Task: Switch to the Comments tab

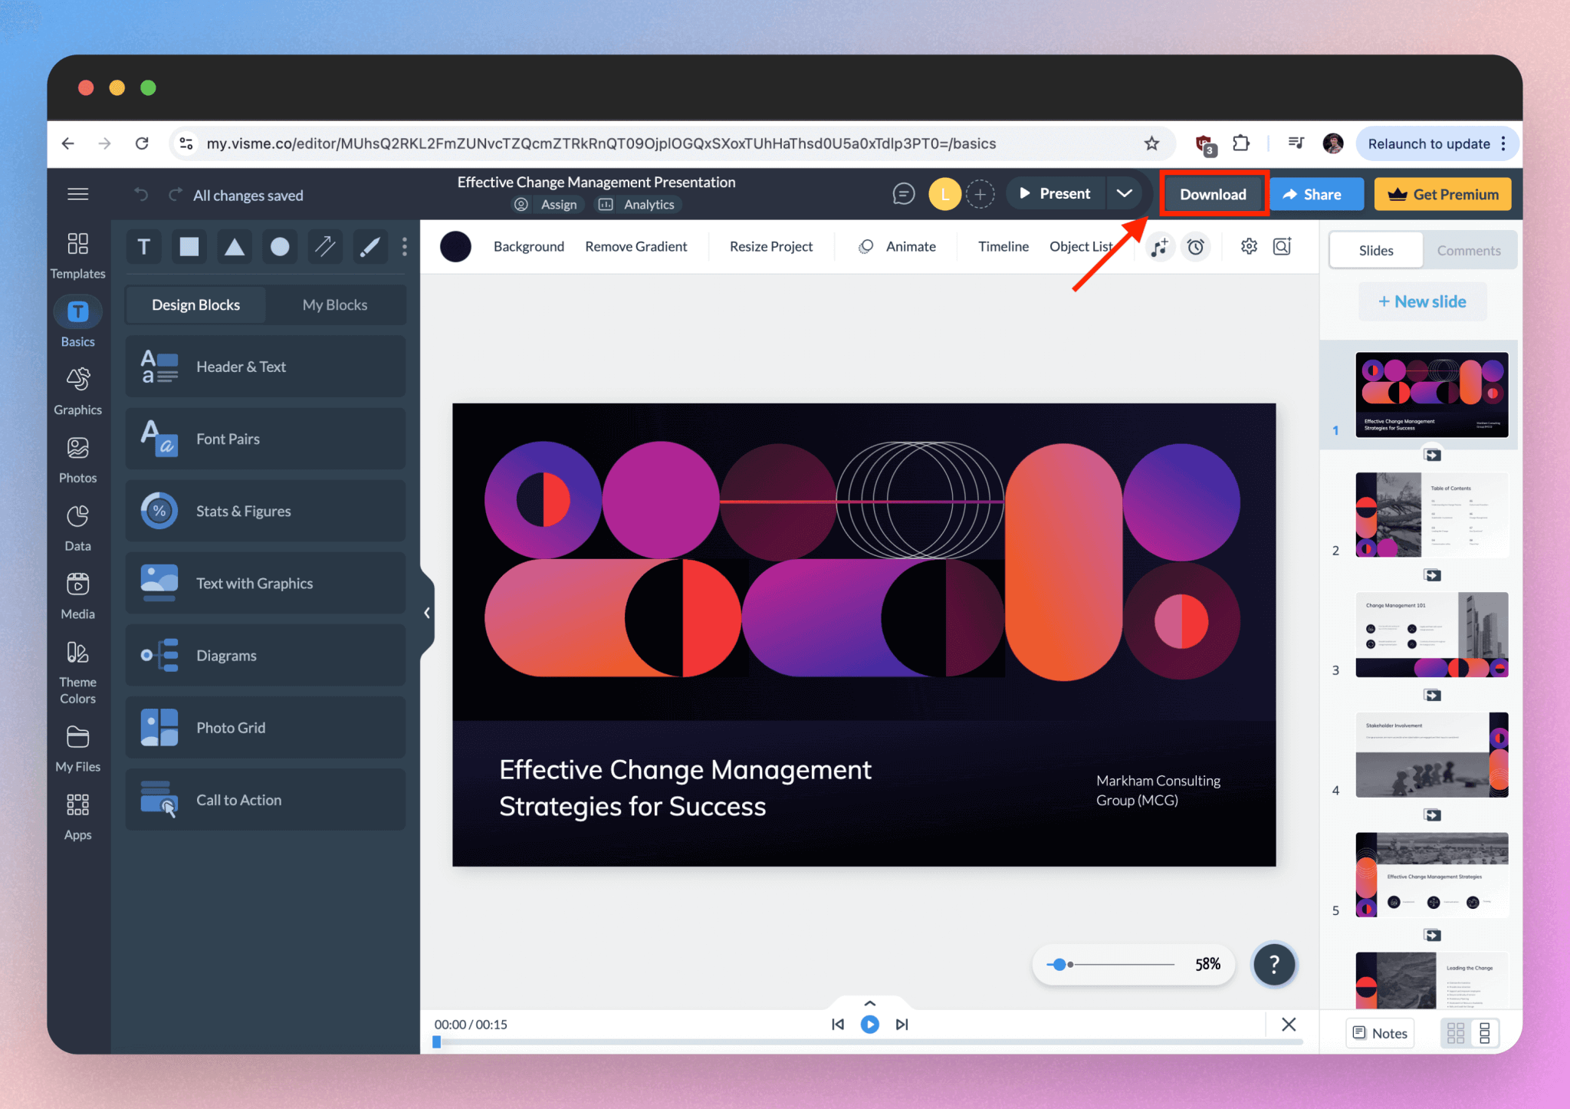Action: coord(1468,251)
